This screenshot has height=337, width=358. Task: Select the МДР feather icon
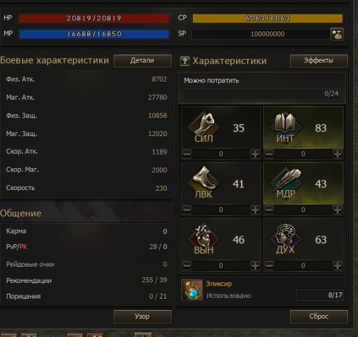(x=286, y=182)
